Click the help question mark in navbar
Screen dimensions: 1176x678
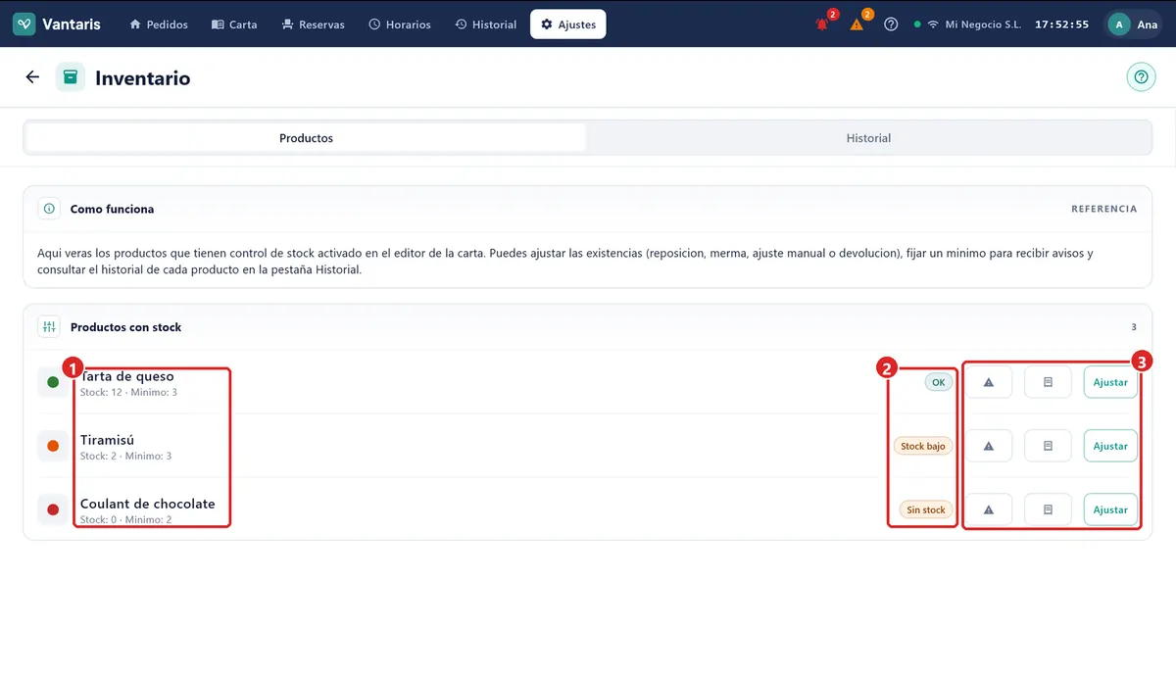[x=891, y=24]
